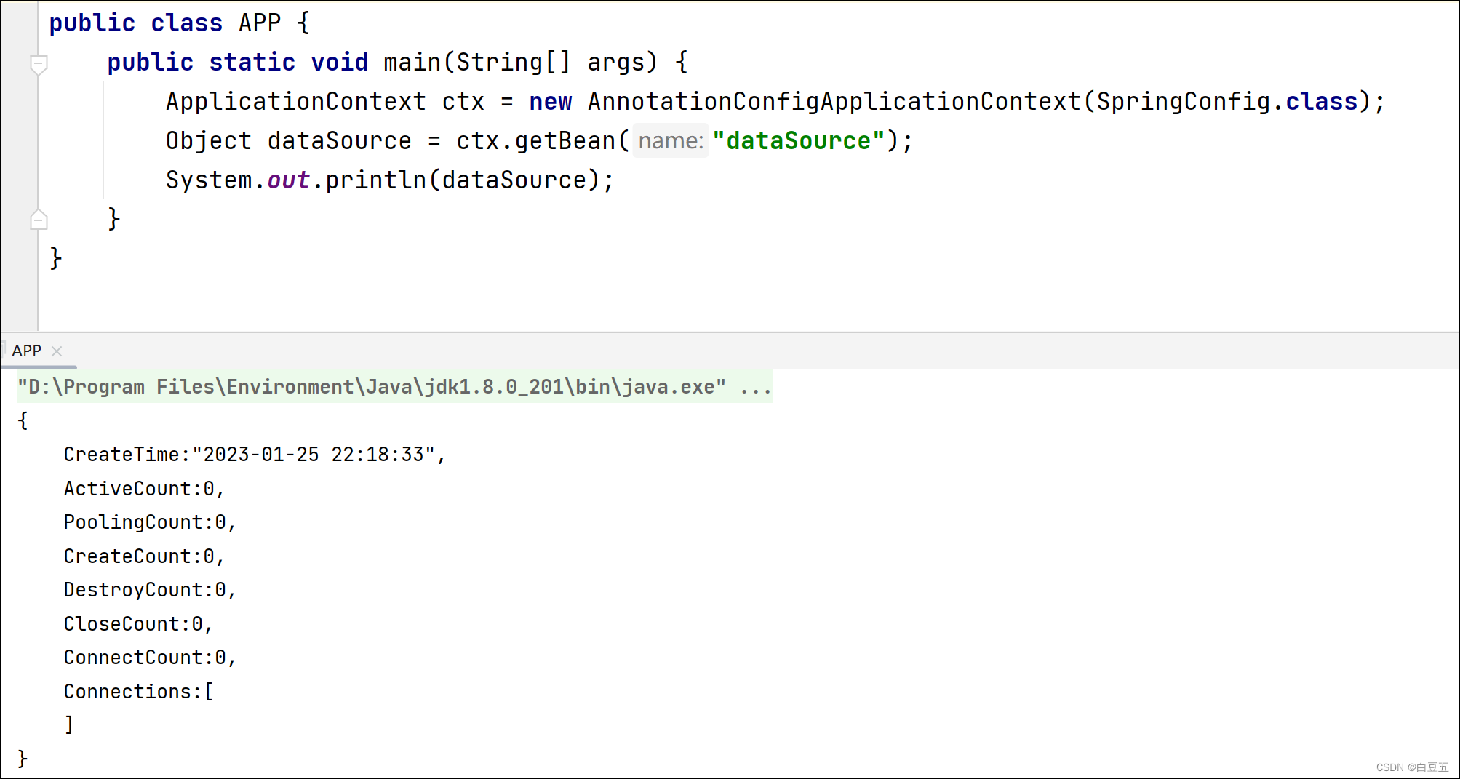Expand the folded java.exe command ellipsis
Image resolution: width=1460 pixels, height=779 pixels.
pos(755,387)
